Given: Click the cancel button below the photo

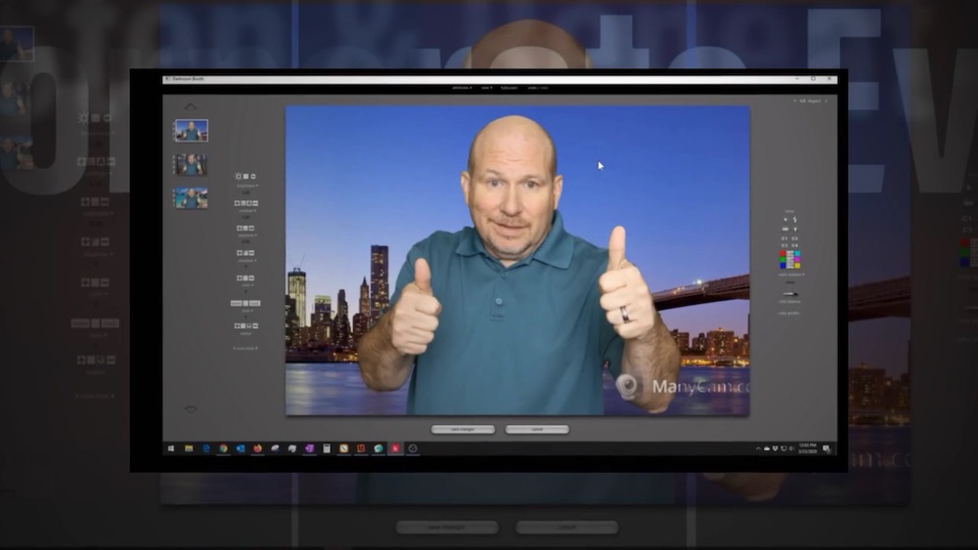Looking at the screenshot, I should (537, 429).
